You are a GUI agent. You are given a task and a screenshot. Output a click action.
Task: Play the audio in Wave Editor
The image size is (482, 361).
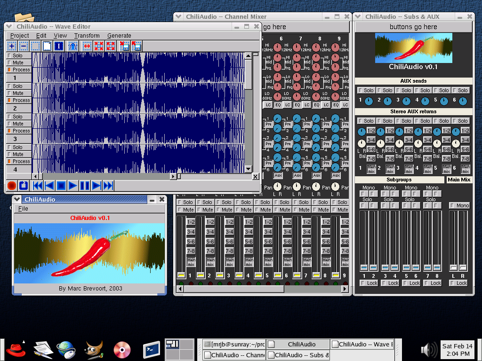tap(72, 186)
